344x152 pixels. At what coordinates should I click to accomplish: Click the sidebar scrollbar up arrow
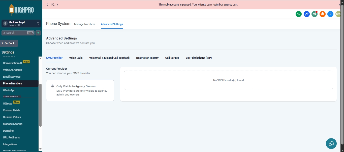pyautogui.click(x=40, y=58)
